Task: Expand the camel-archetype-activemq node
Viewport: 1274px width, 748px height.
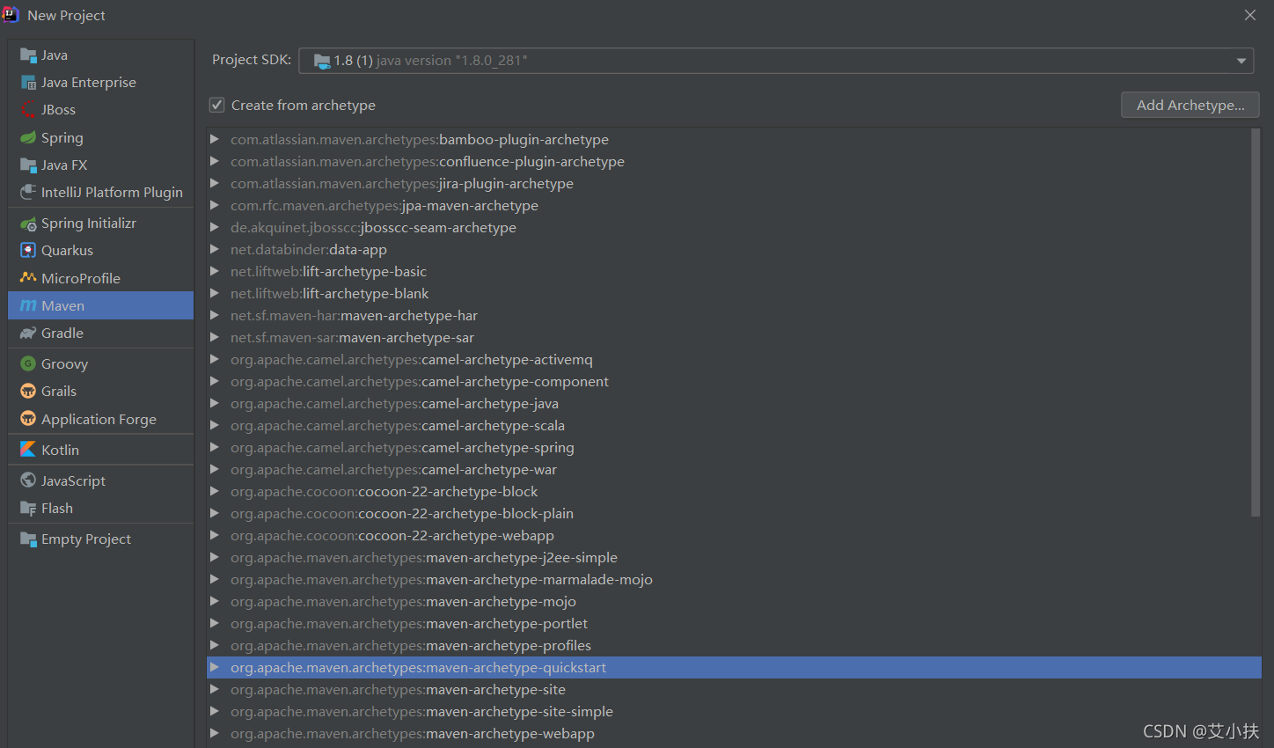Action: 214,359
